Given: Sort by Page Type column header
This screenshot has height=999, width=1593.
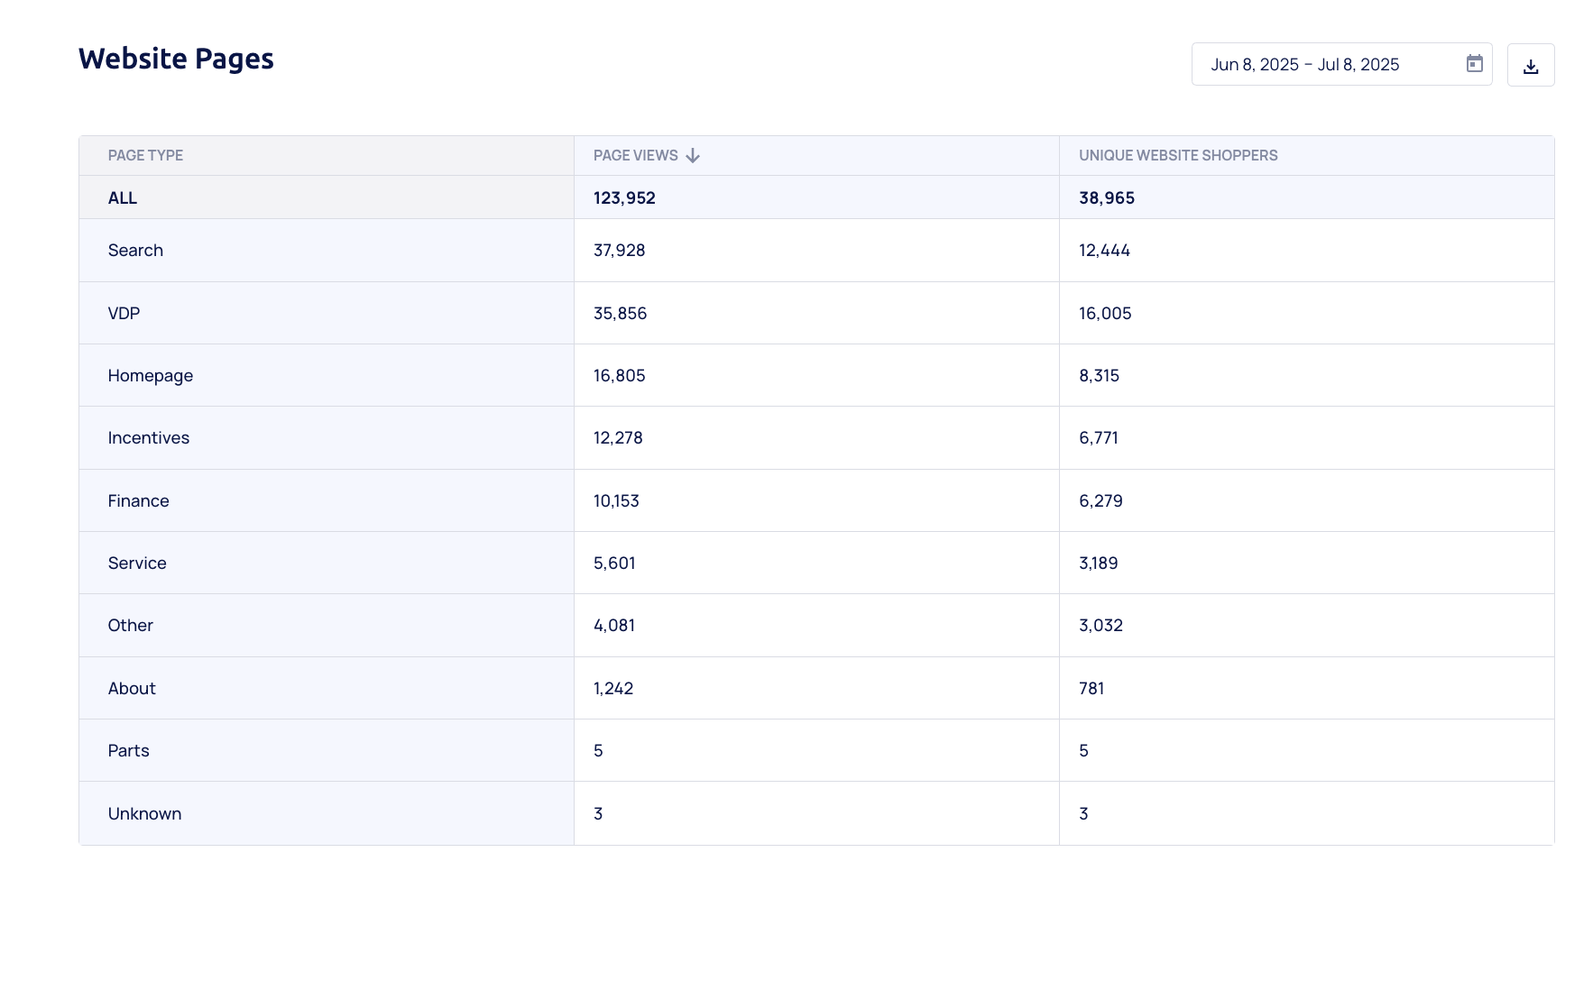Looking at the screenshot, I should pos(145,156).
